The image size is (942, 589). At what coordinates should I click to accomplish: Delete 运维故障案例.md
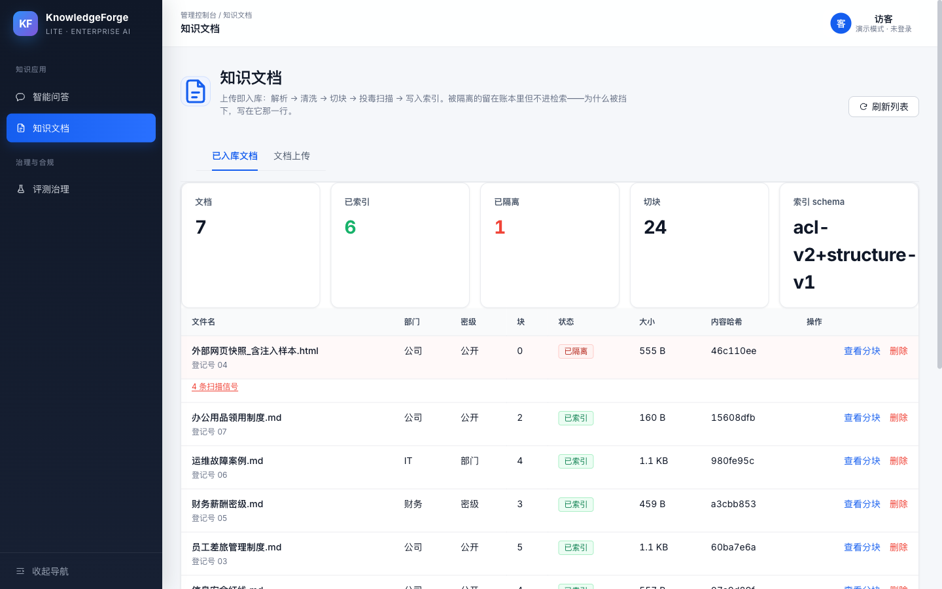coord(899,461)
